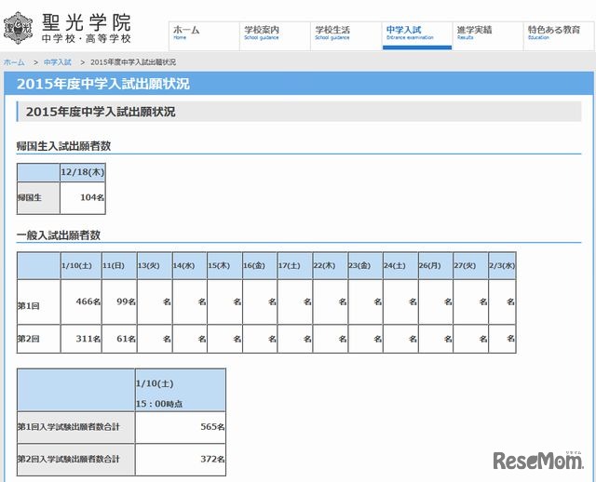Click the 22(木) column header

click(331, 265)
